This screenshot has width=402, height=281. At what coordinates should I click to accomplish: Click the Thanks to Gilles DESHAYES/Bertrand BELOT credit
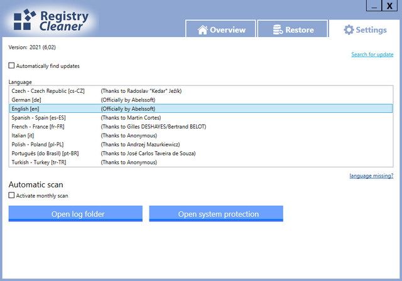153,127
